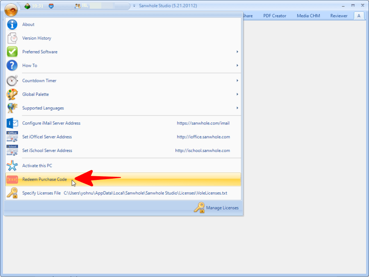Switch to the PDF Creator tab

(x=275, y=16)
